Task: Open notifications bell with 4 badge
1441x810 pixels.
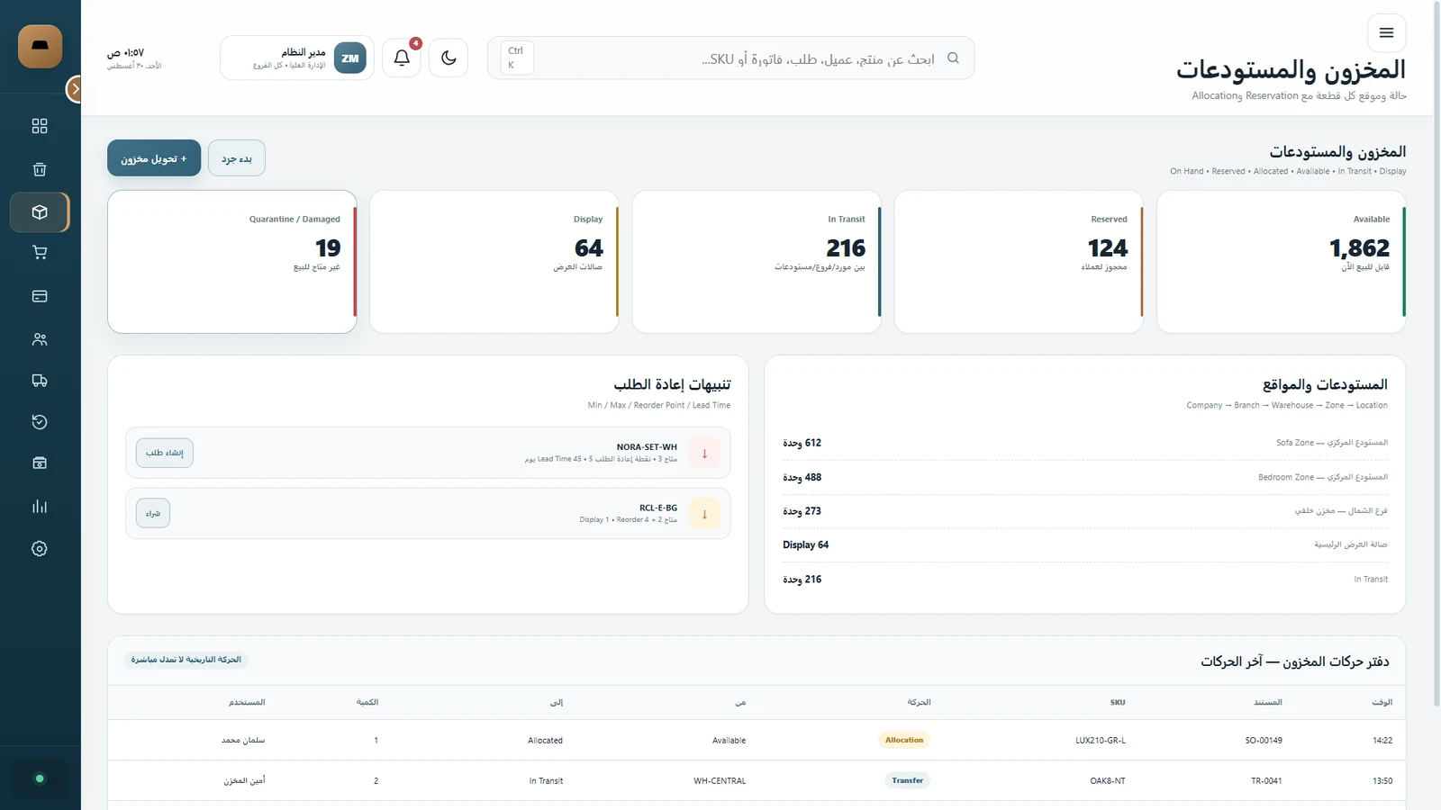Action: point(402,58)
